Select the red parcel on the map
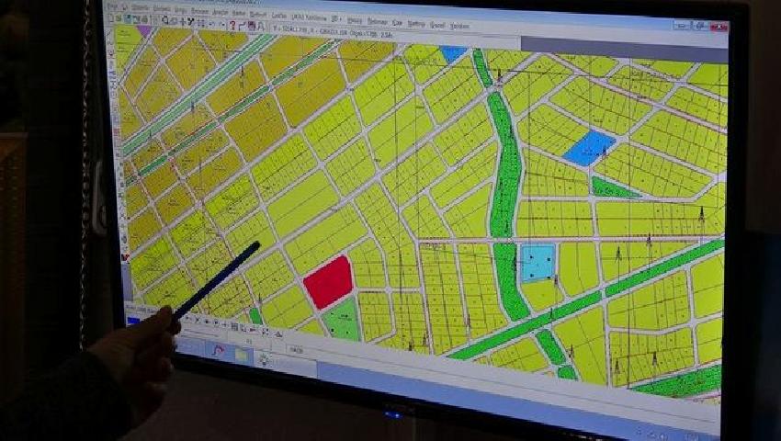This screenshot has width=781, height=441. coord(327,281)
